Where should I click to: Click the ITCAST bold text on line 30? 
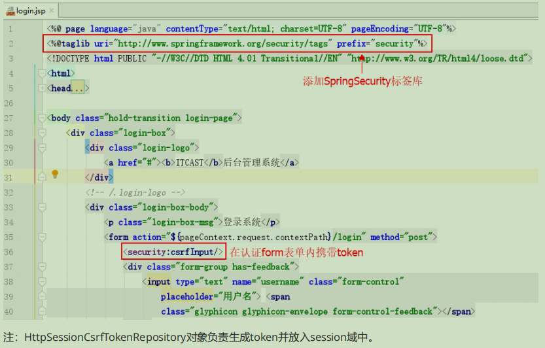(190, 163)
